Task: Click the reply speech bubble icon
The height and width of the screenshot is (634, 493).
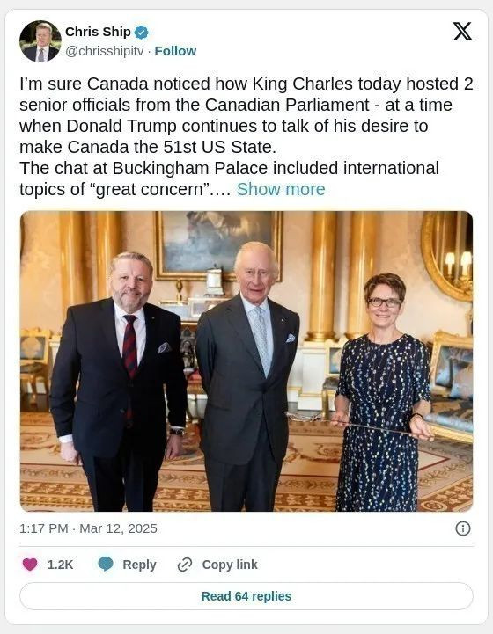Action: point(106,564)
